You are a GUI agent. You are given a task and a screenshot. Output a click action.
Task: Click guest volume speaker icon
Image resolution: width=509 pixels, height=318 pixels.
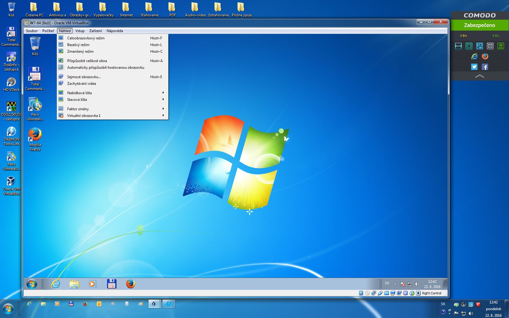[x=417, y=284]
